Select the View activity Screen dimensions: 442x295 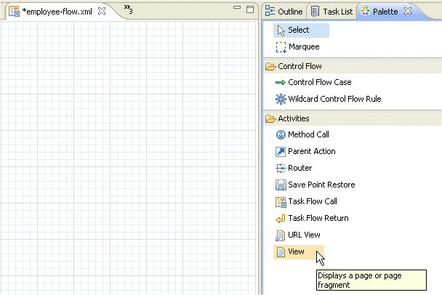tap(299, 252)
